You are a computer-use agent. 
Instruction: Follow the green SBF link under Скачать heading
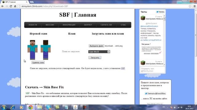pos(28,93)
